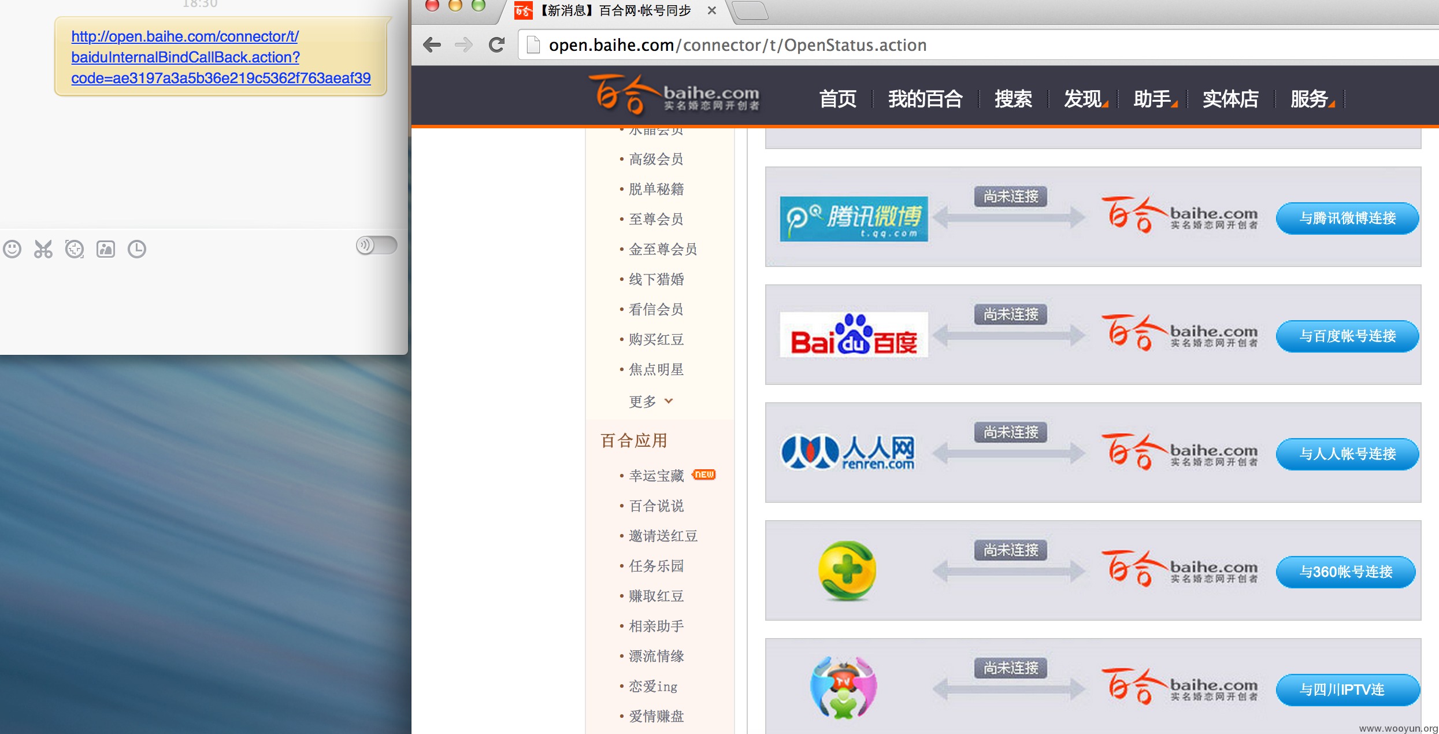Viewport: 1439px width, 734px height.
Task: Open a new browser tab
Action: 750,10
